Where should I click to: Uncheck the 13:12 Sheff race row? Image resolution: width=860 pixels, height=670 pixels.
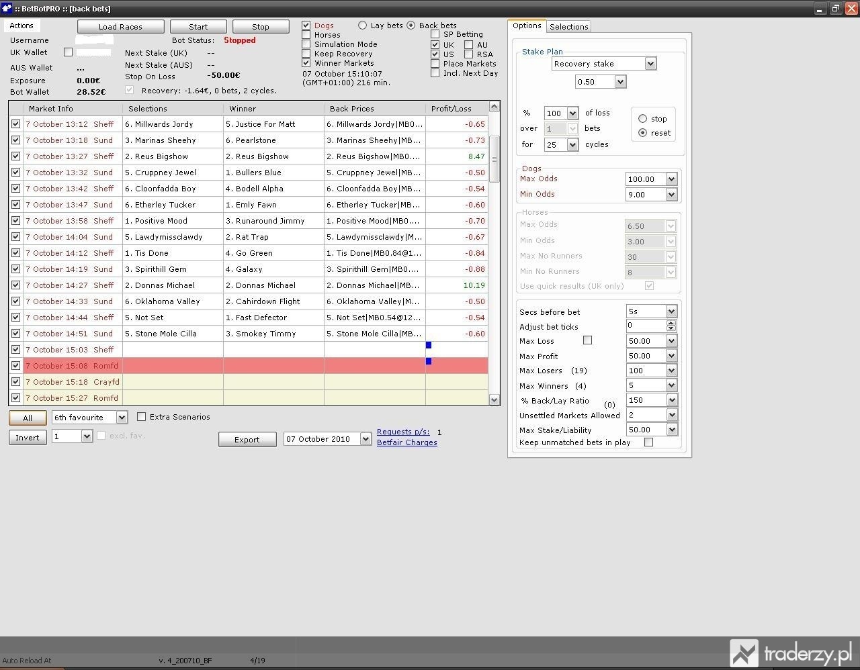click(16, 124)
